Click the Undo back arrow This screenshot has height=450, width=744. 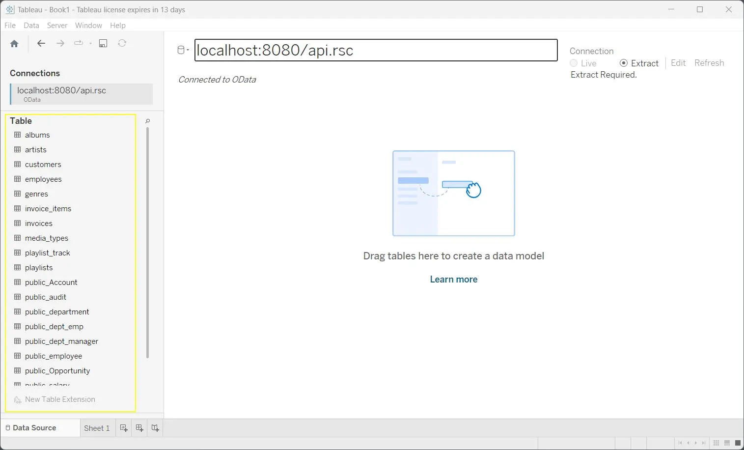tap(41, 43)
